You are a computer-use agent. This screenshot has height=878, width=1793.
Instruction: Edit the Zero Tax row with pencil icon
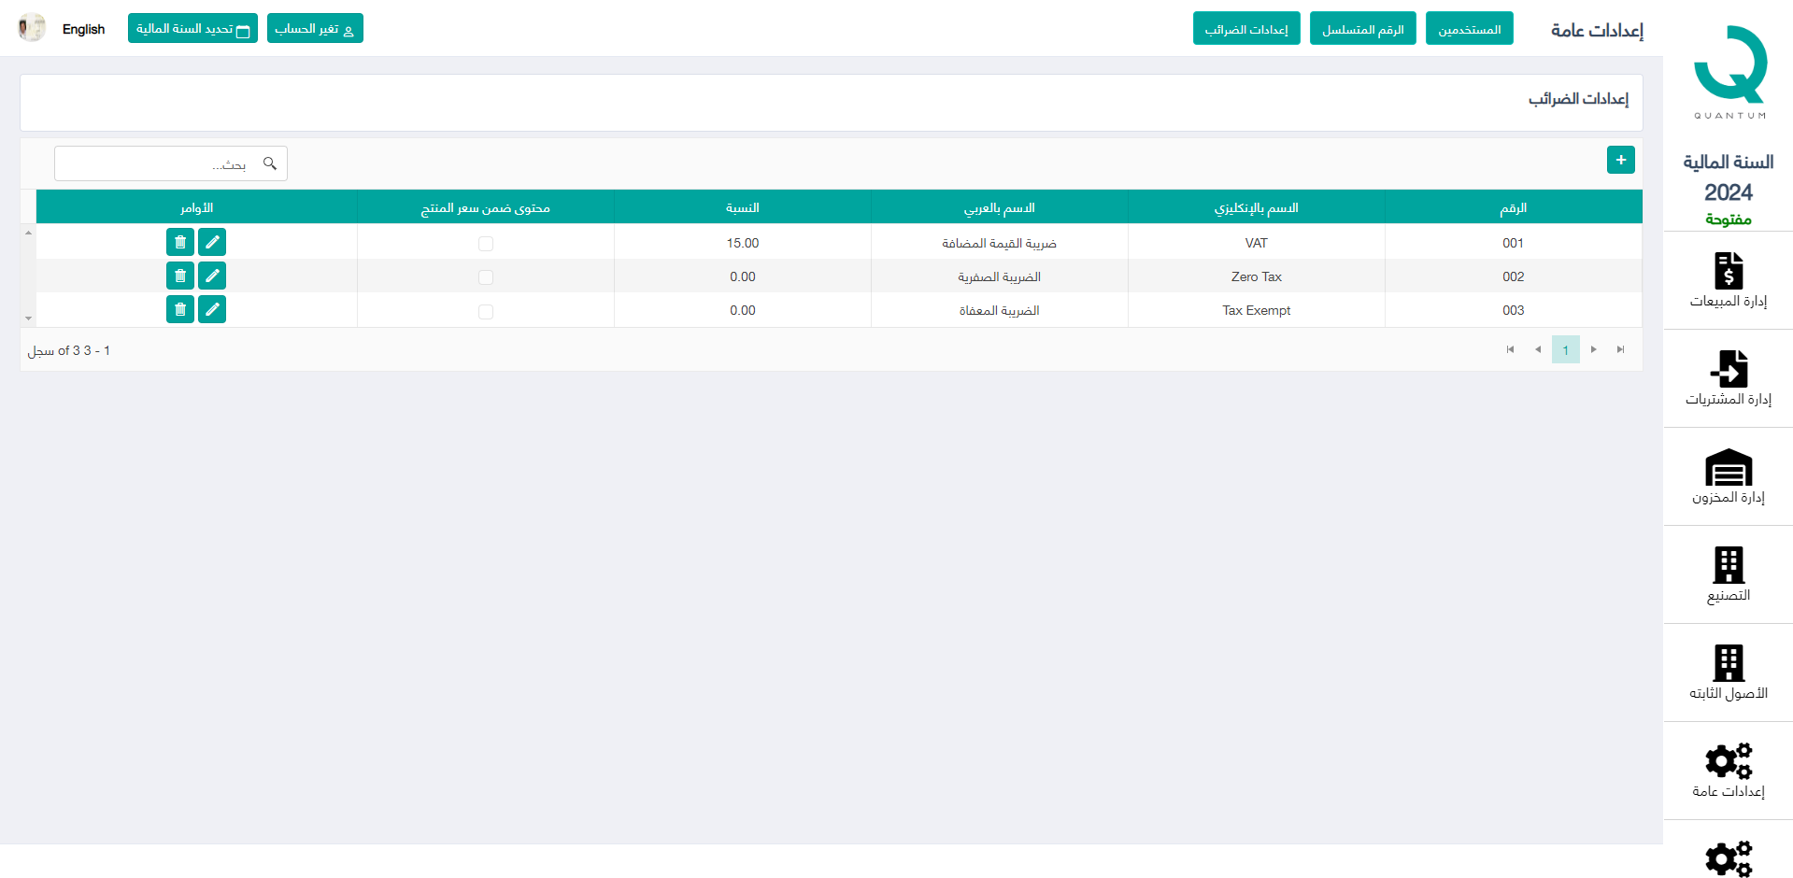pos(212,276)
